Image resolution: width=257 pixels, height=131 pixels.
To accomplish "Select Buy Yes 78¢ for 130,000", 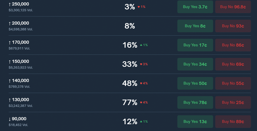I will [x=195, y=102].
